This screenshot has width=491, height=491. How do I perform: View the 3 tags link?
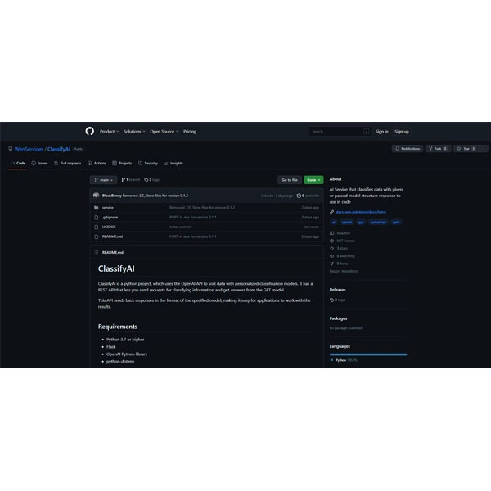[x=151, y=179]
